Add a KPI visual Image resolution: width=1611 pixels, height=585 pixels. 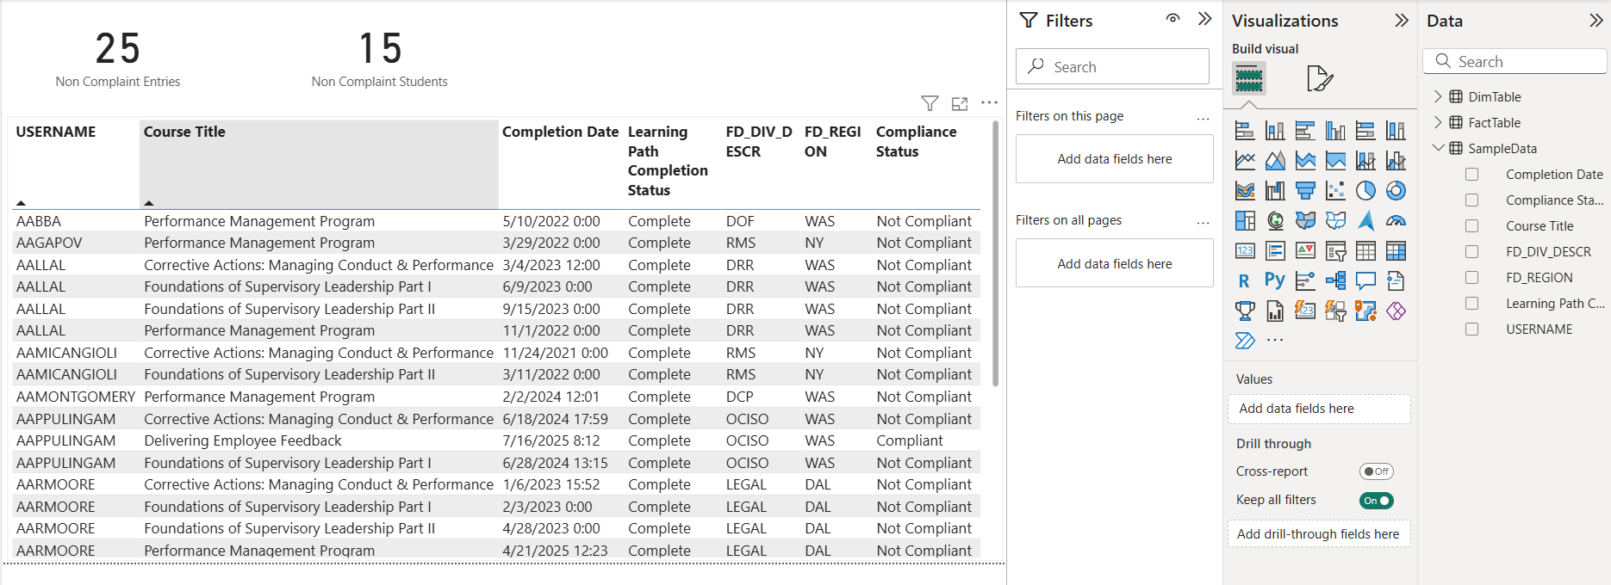tap(1305, 251)
